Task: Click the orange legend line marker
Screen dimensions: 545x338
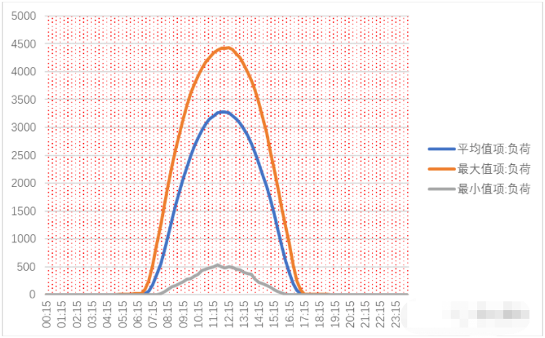Action: pyautogui.click(x=442, y=169)
